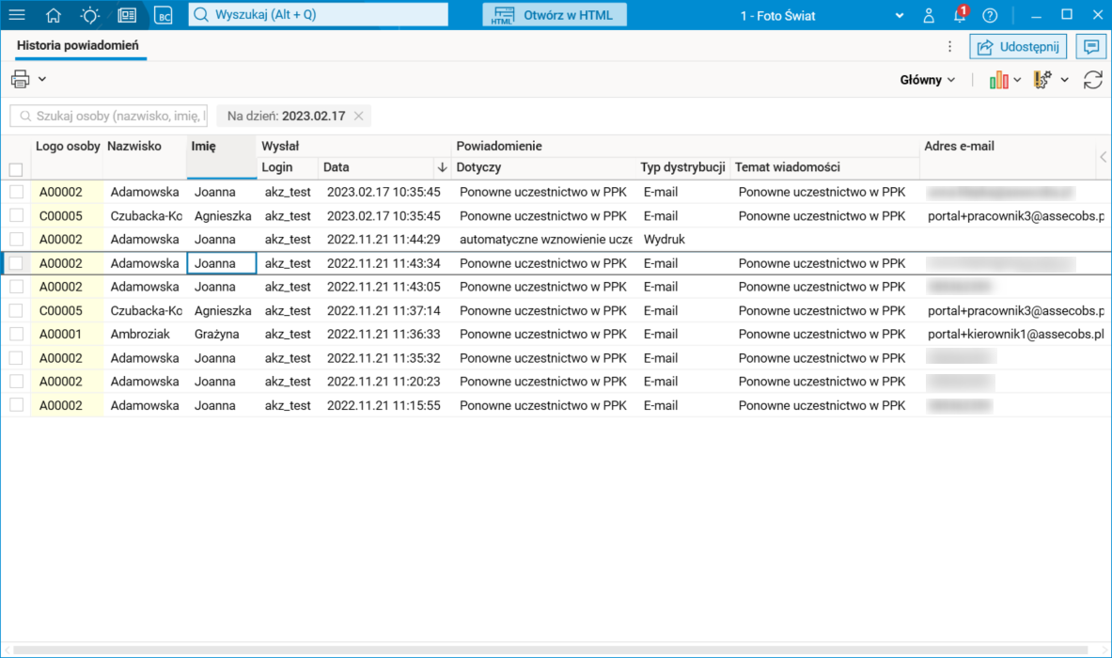Sort by the 'Dotyczy' column header
Image resolution: width=1112 pixels, height=658 pixels.
[478, 167]
